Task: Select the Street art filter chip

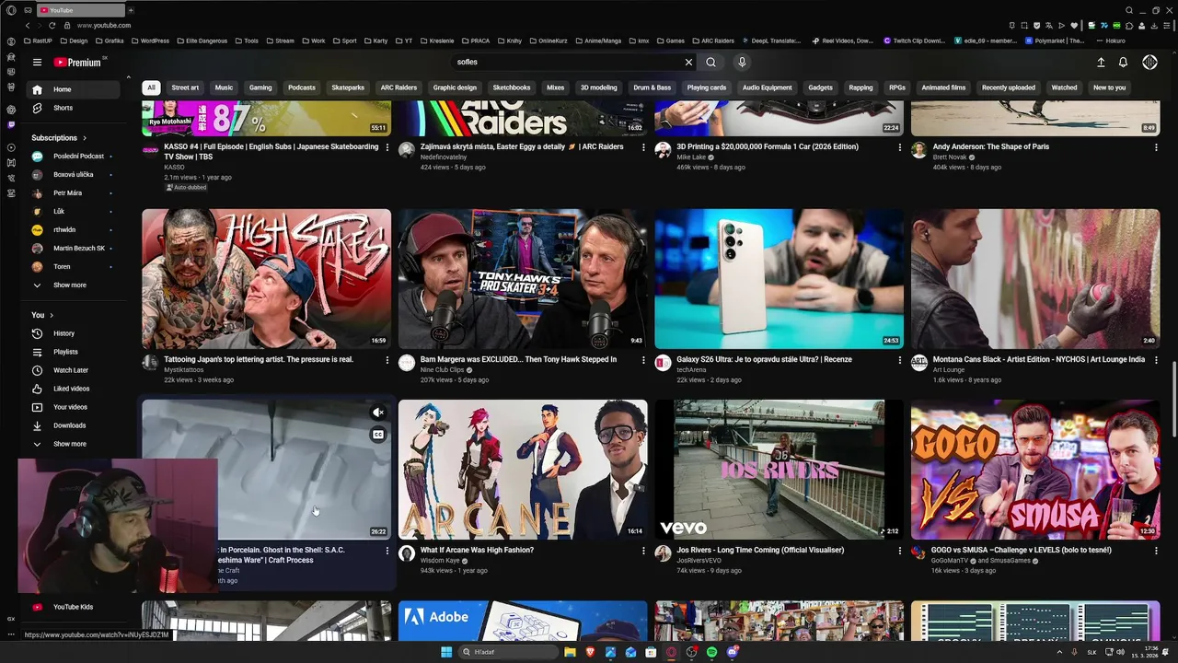Action: pyautogui.click(x=185, y=87)
